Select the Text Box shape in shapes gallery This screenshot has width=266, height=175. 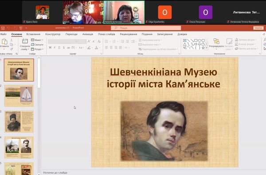pyautogui.click(x=185, y=40)
